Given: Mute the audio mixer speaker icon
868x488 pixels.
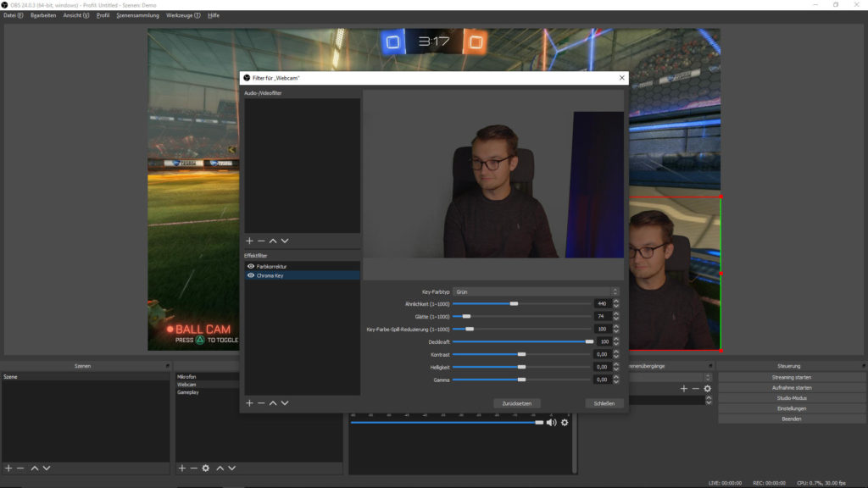Looking at the screenshot, I should pyautogui.click(x=553, y=423).
